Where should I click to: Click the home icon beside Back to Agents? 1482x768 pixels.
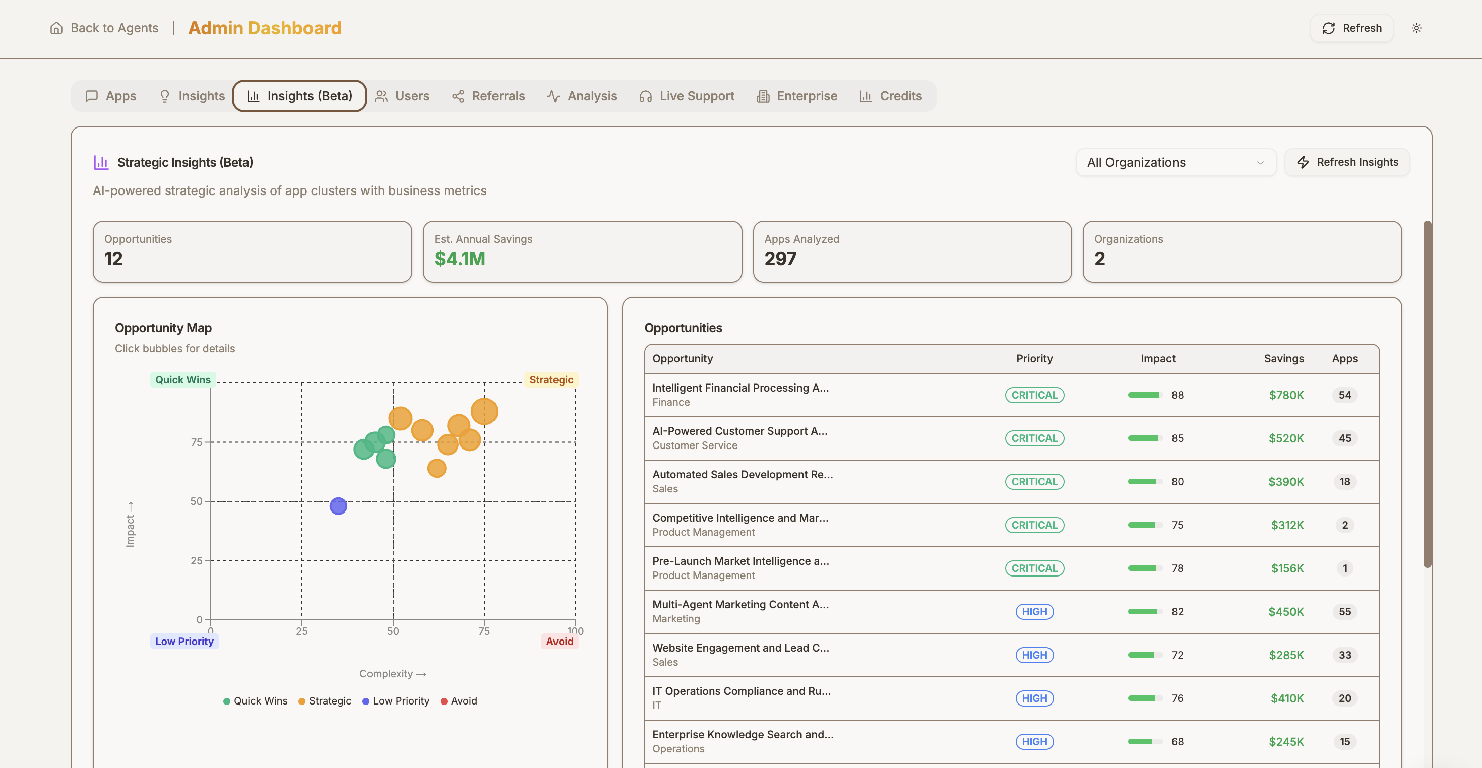point(56,28)
